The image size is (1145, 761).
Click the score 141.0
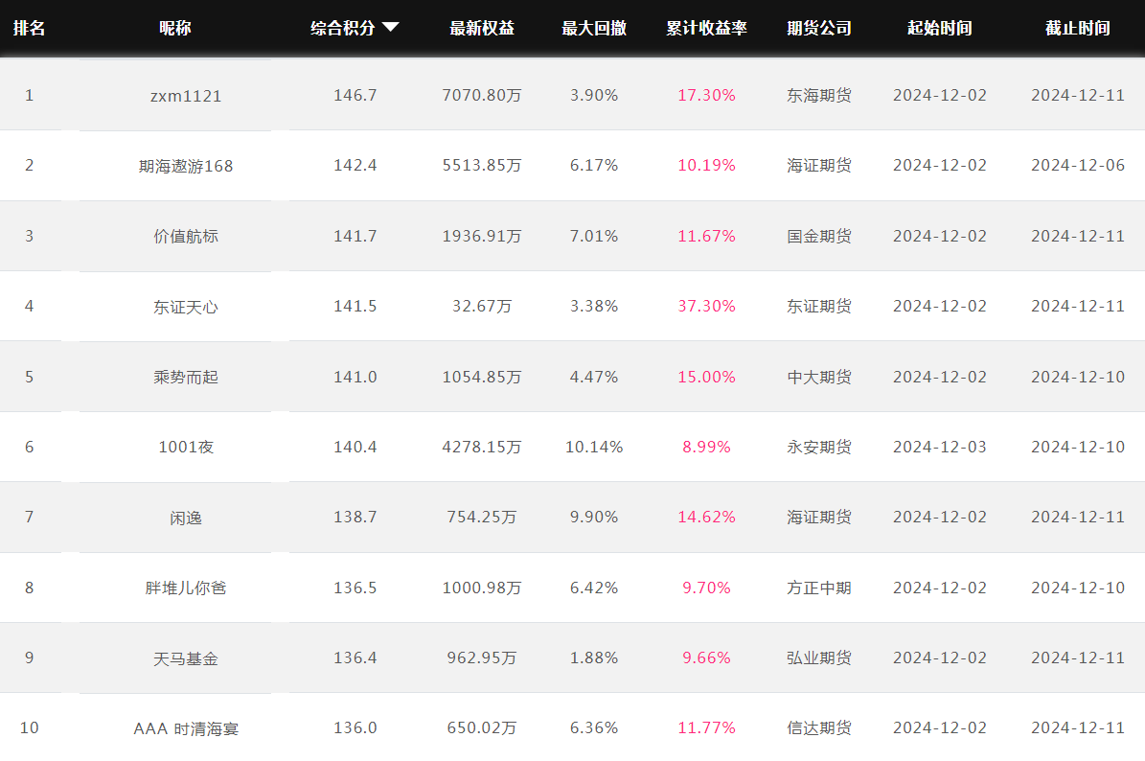point(355,377)
